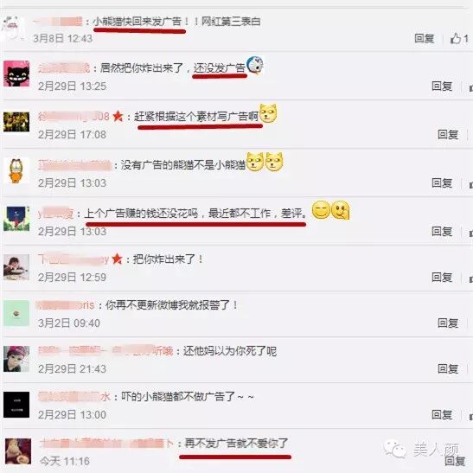Click red star badge near 17:08 comment
The image size is (473, 473).
118,116
